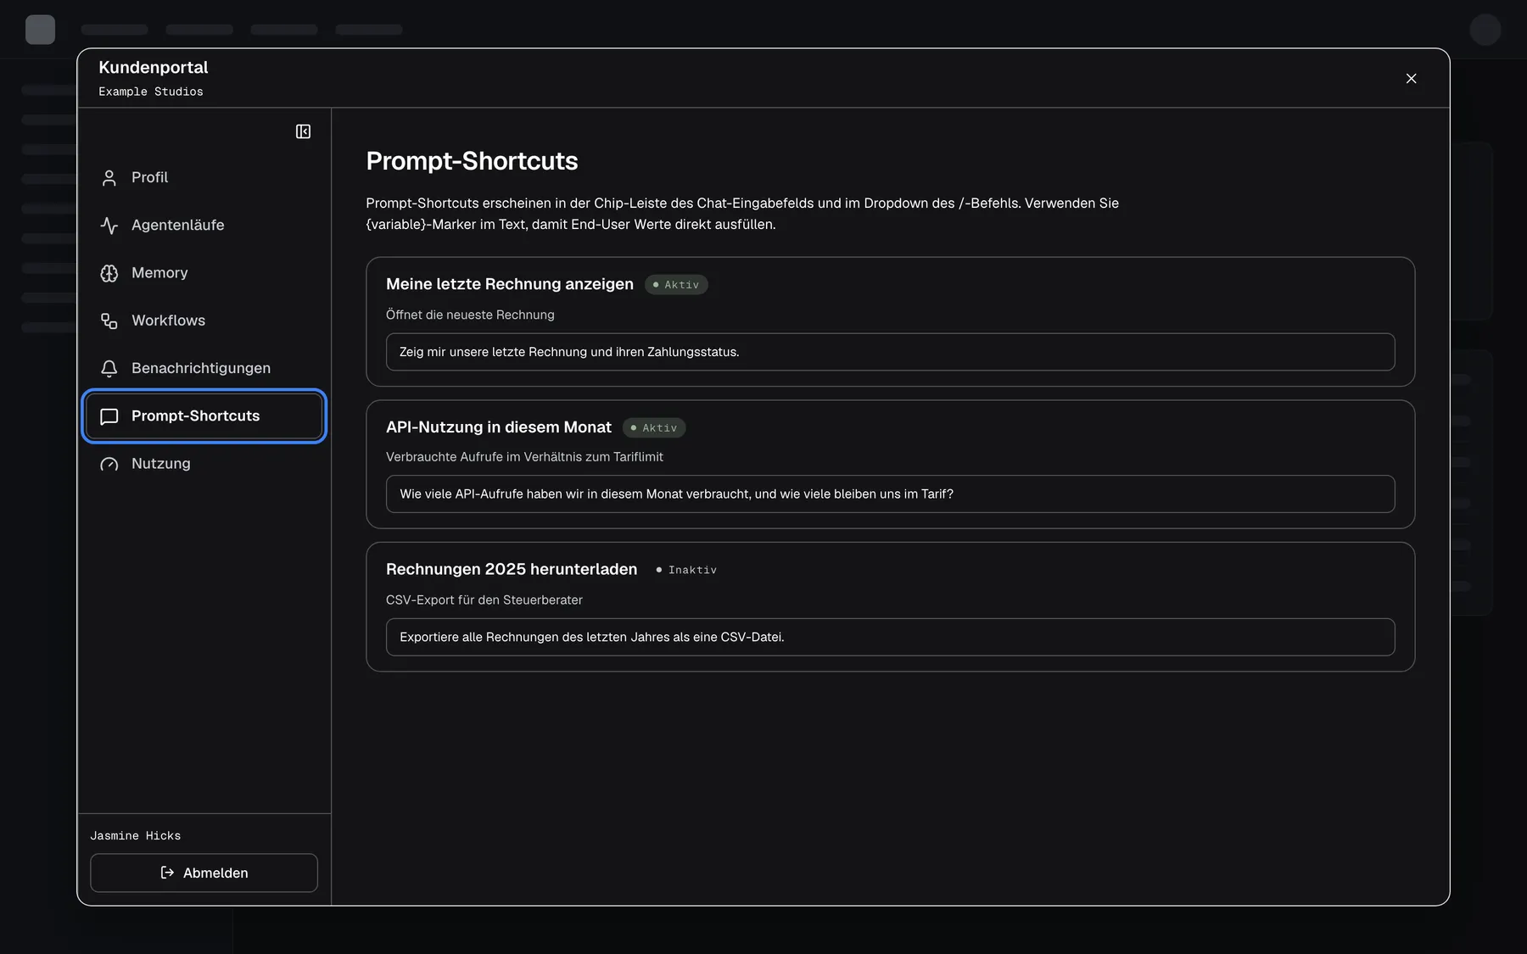
Task: Click 'Verbrauchte Aufrufe im Verhältnis zum Tariflimit'
Action: (524, 457)
